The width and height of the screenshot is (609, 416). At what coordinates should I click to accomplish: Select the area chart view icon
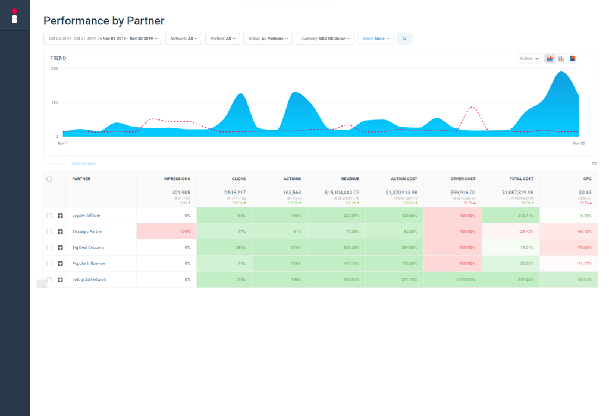549,58
